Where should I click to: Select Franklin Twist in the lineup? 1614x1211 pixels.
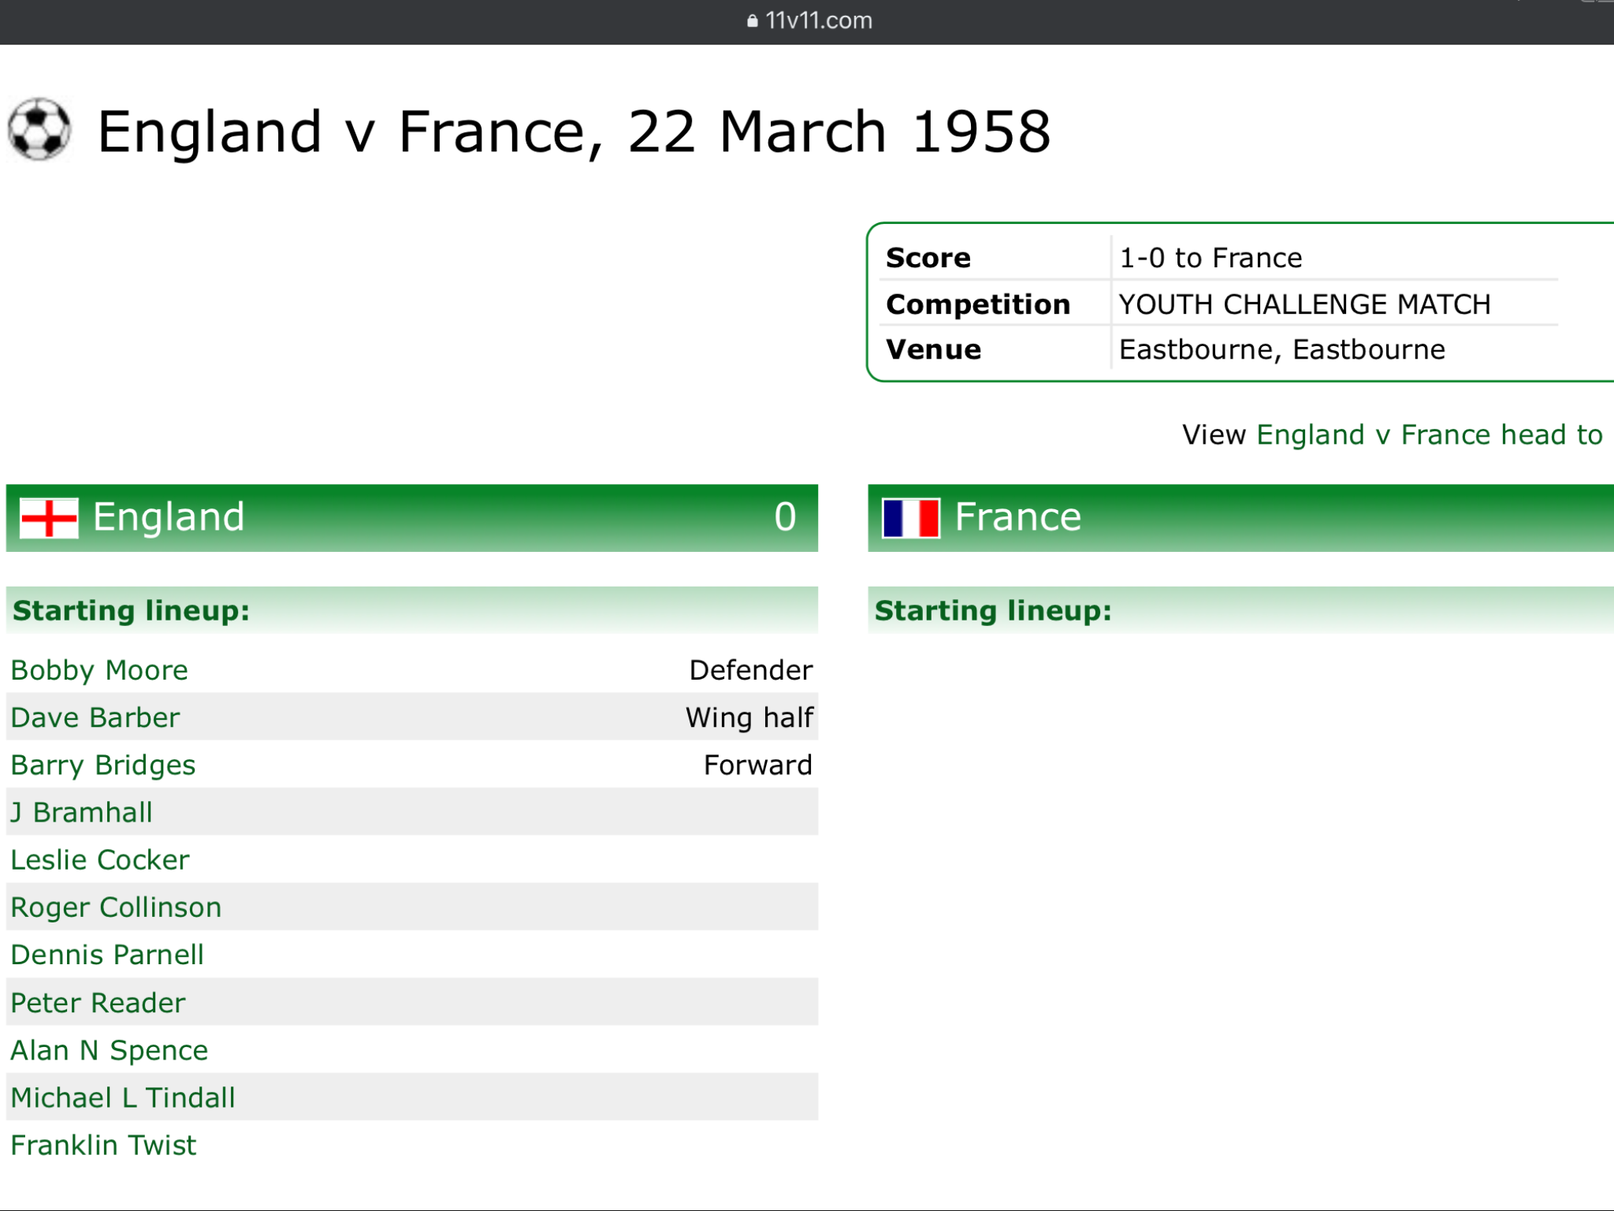coord(103,1145)
